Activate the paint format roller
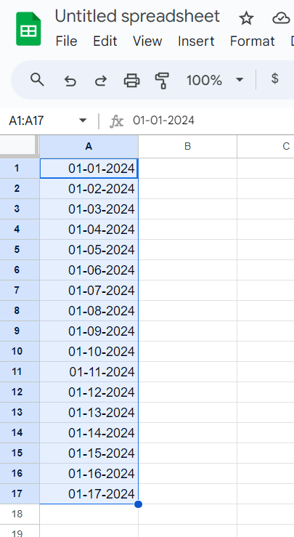The width and height of the screenshot is (294, 537). point(162,81)
